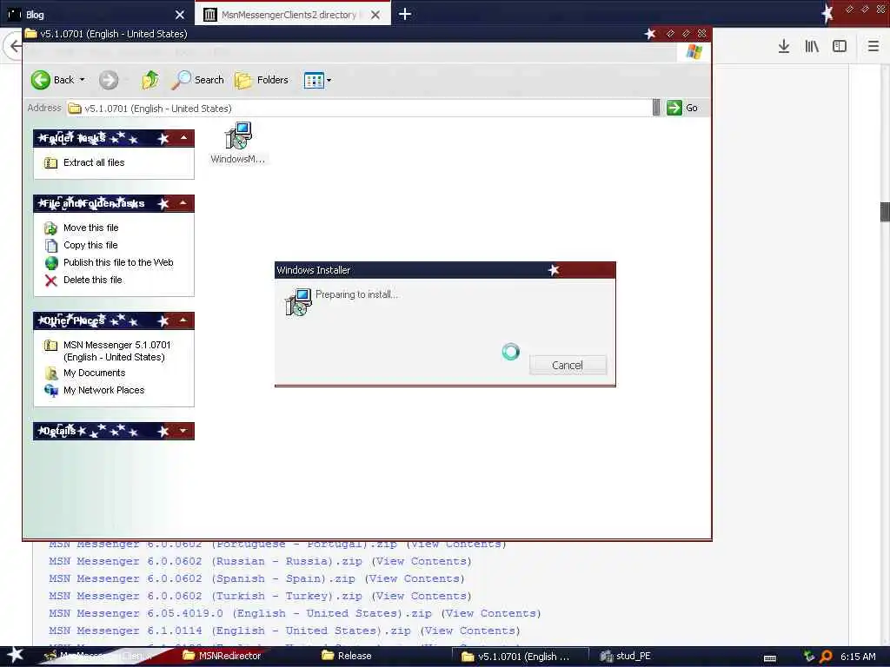Click the star Start button on taskbar

click(x=15, y=656)
